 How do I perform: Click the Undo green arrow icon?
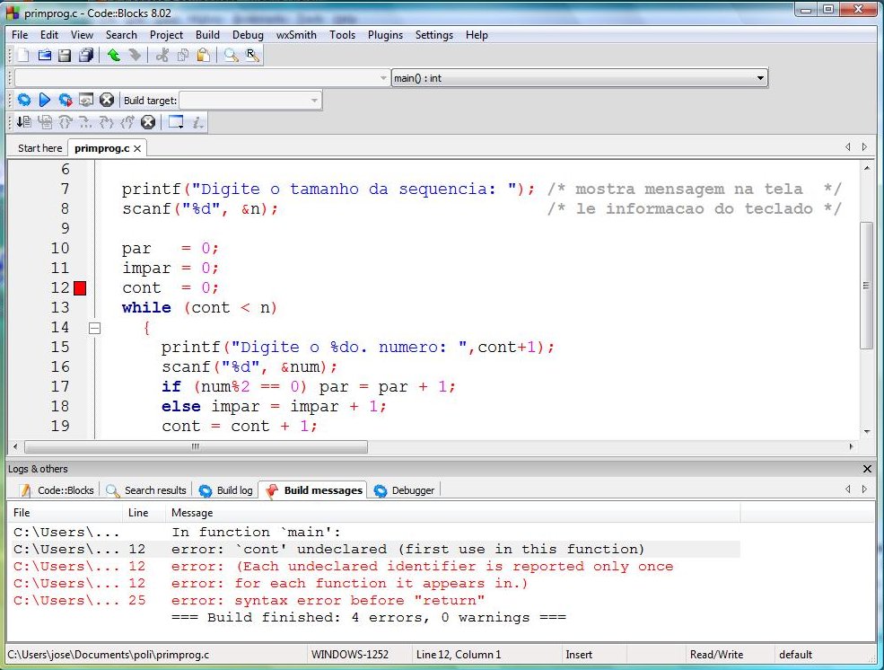click(x=113, y=56)
